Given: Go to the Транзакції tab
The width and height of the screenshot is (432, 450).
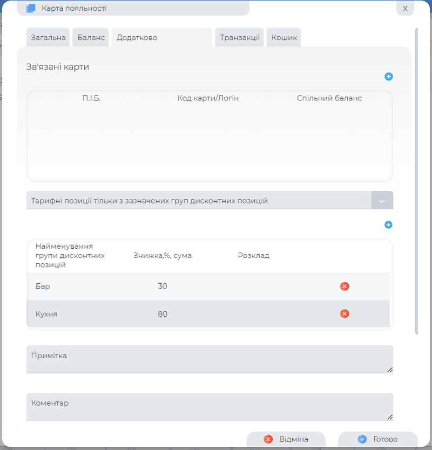Looking at the screenshot, I should pos(239,38).
